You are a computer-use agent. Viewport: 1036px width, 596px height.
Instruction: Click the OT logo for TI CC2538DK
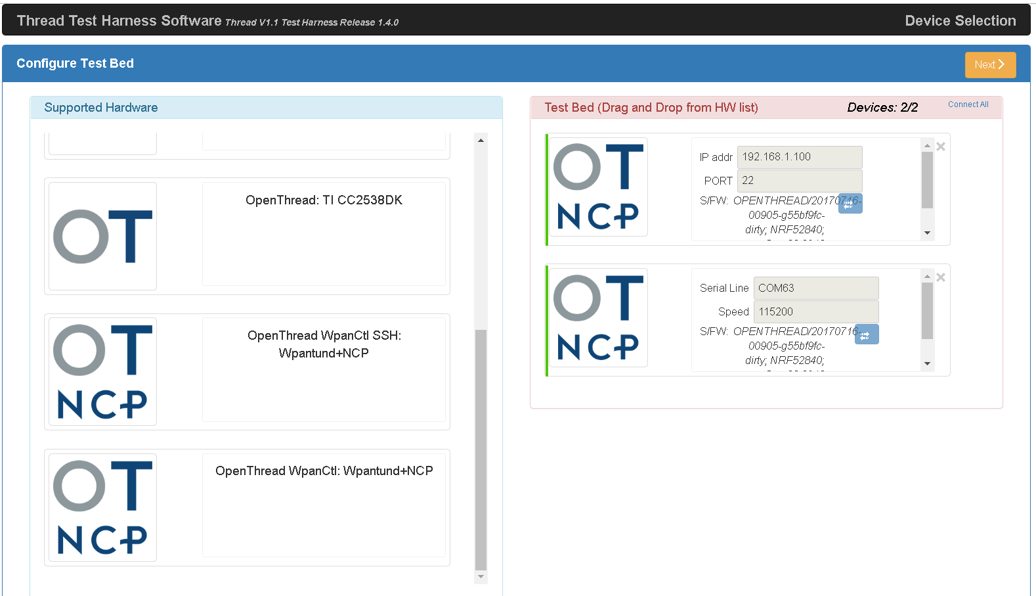point(102,236)
